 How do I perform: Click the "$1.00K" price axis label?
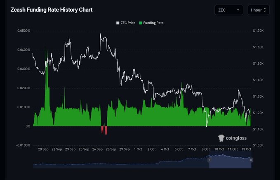click(x=258, y=145)
